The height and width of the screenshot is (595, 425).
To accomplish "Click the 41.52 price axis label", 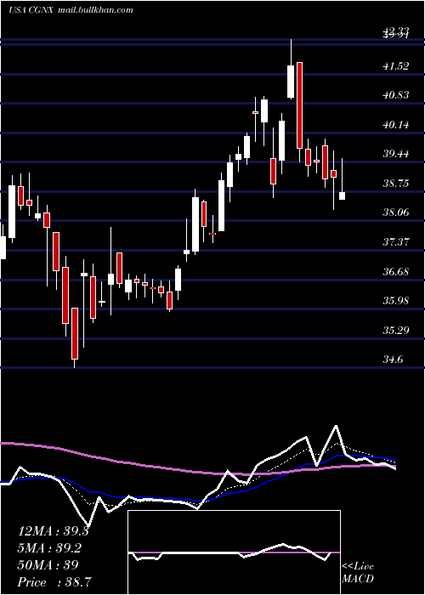I will 396,66.
